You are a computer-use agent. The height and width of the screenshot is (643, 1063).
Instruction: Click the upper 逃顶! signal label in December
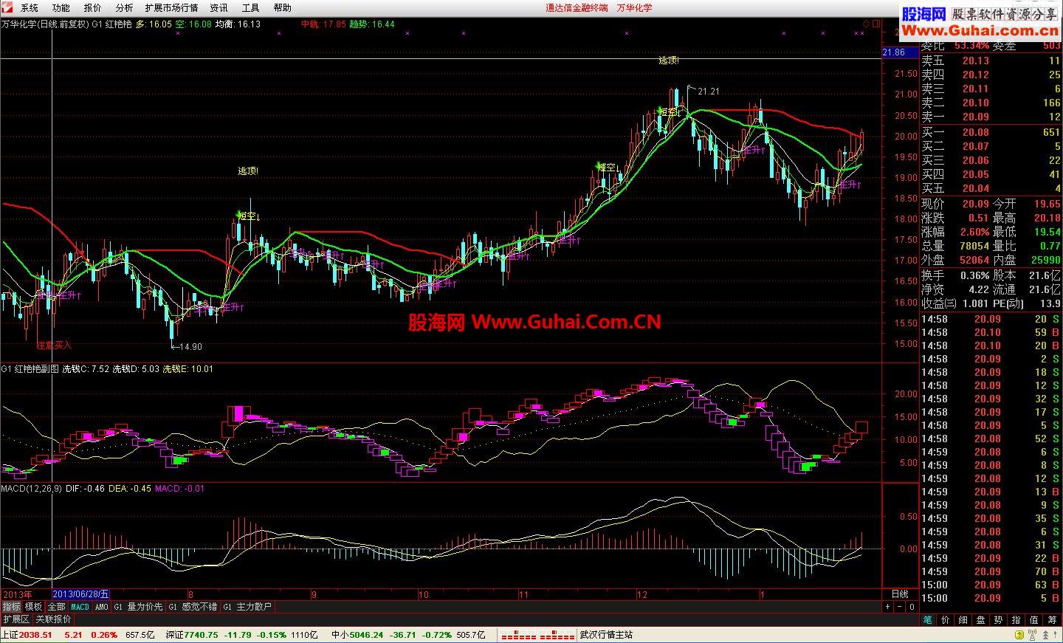(669, 60)
